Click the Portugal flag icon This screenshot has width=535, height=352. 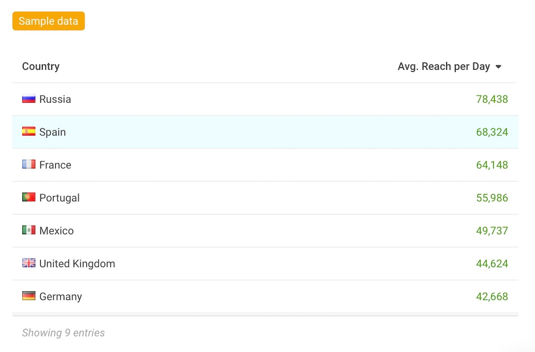[x=29, y=198]
